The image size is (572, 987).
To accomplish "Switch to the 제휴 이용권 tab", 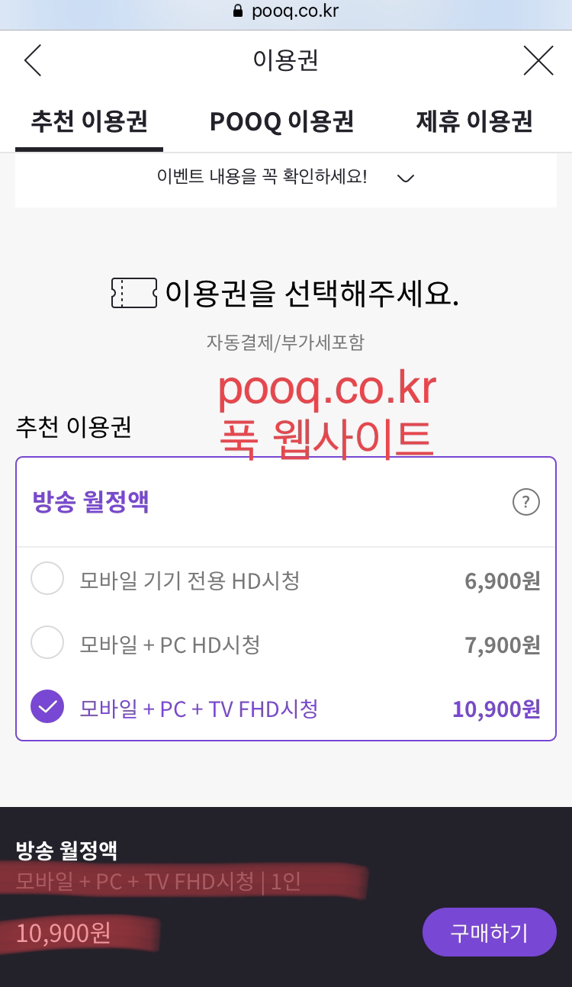I will (x=474, y=121).
